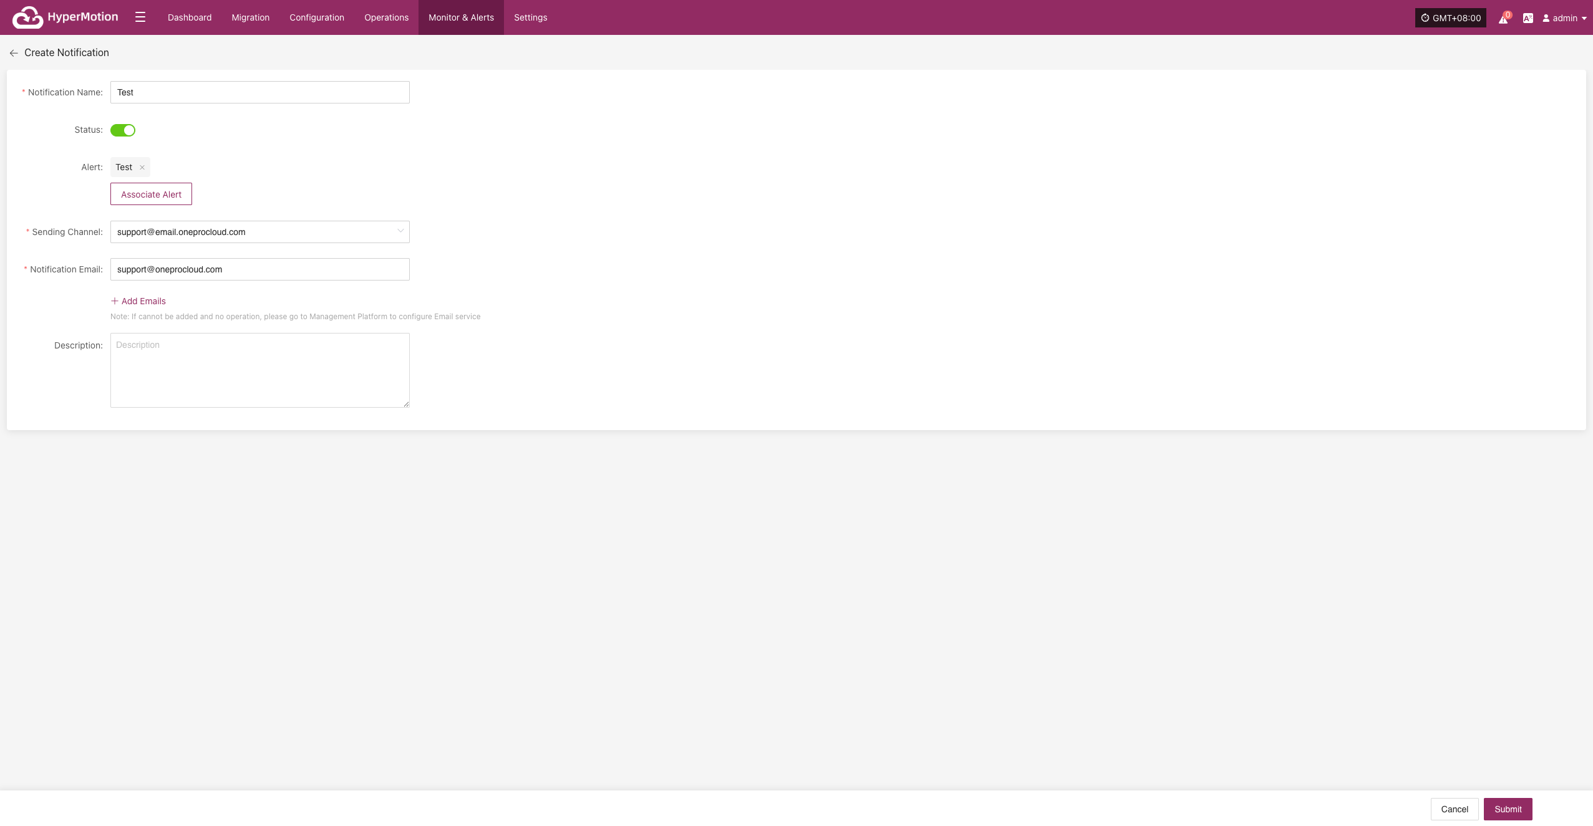Focus the Notification Email input field

click(x=260, y=269)
